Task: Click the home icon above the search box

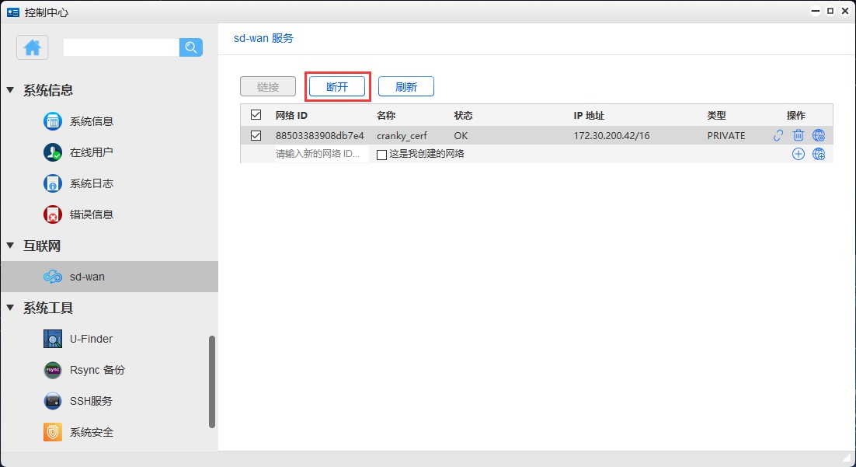Action: 32,47
